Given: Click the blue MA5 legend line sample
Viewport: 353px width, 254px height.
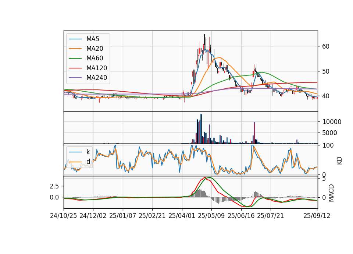Looking at the screenshot, I should [x=75, y=39].
